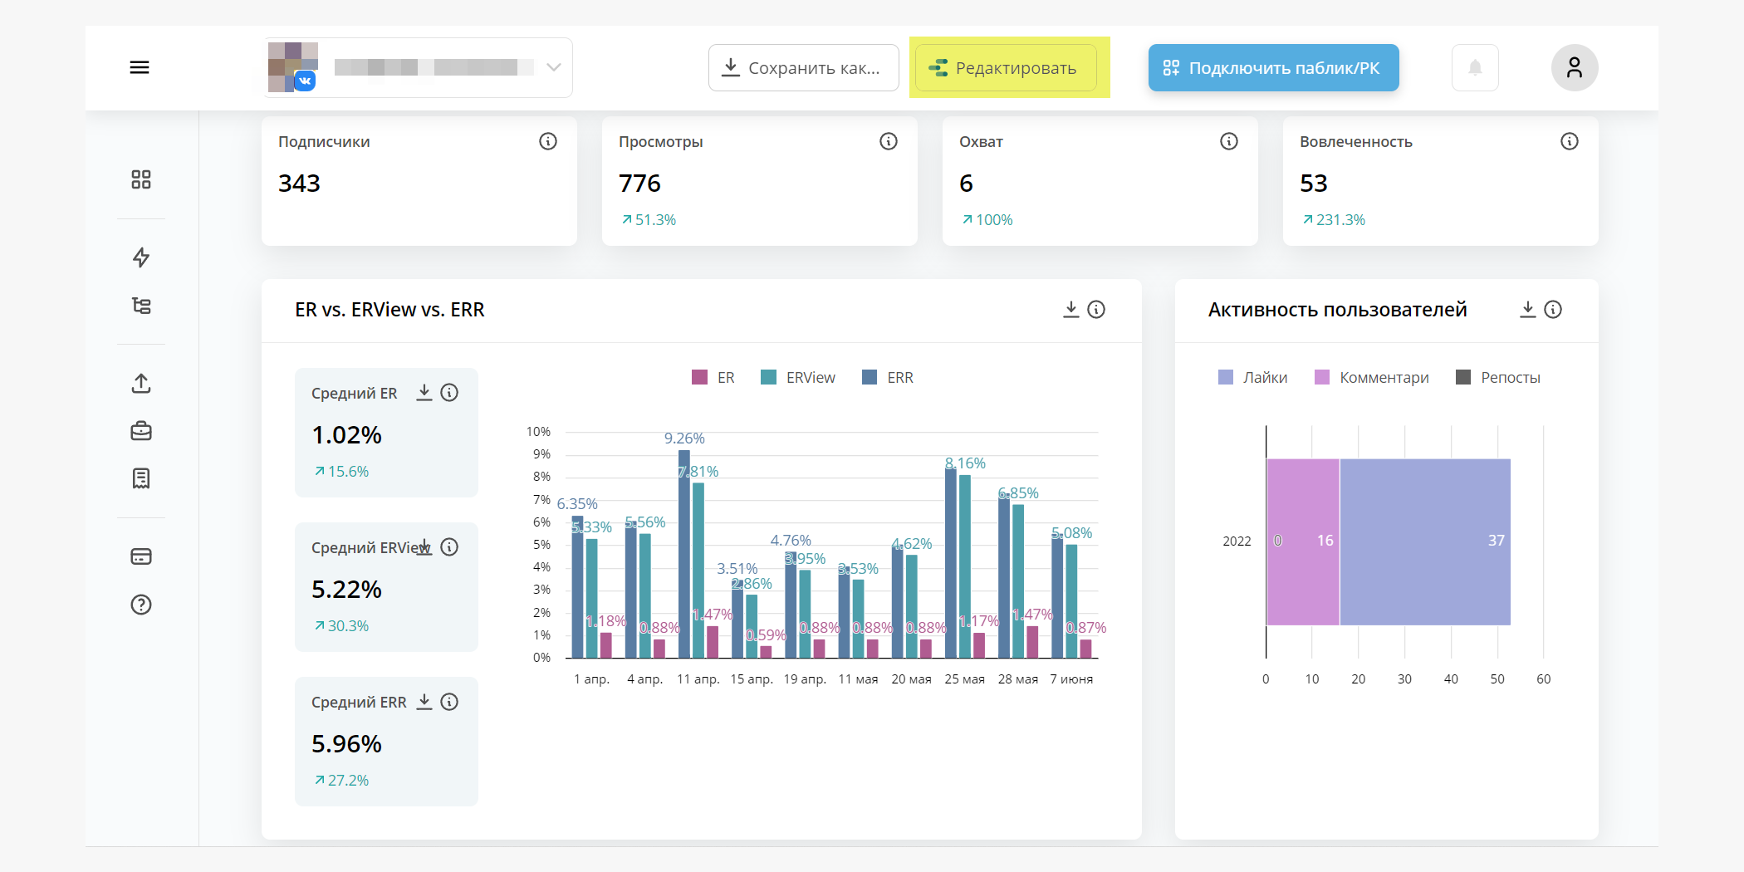1744x872 pixels.
Task: Click the Редактировать button
Action: click(x=1005, y=67)
